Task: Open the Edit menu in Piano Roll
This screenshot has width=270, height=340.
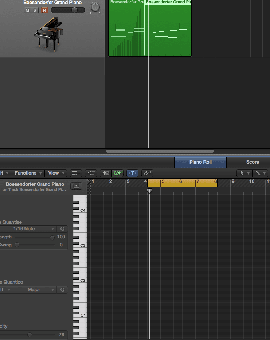Action: click(4, 173)
